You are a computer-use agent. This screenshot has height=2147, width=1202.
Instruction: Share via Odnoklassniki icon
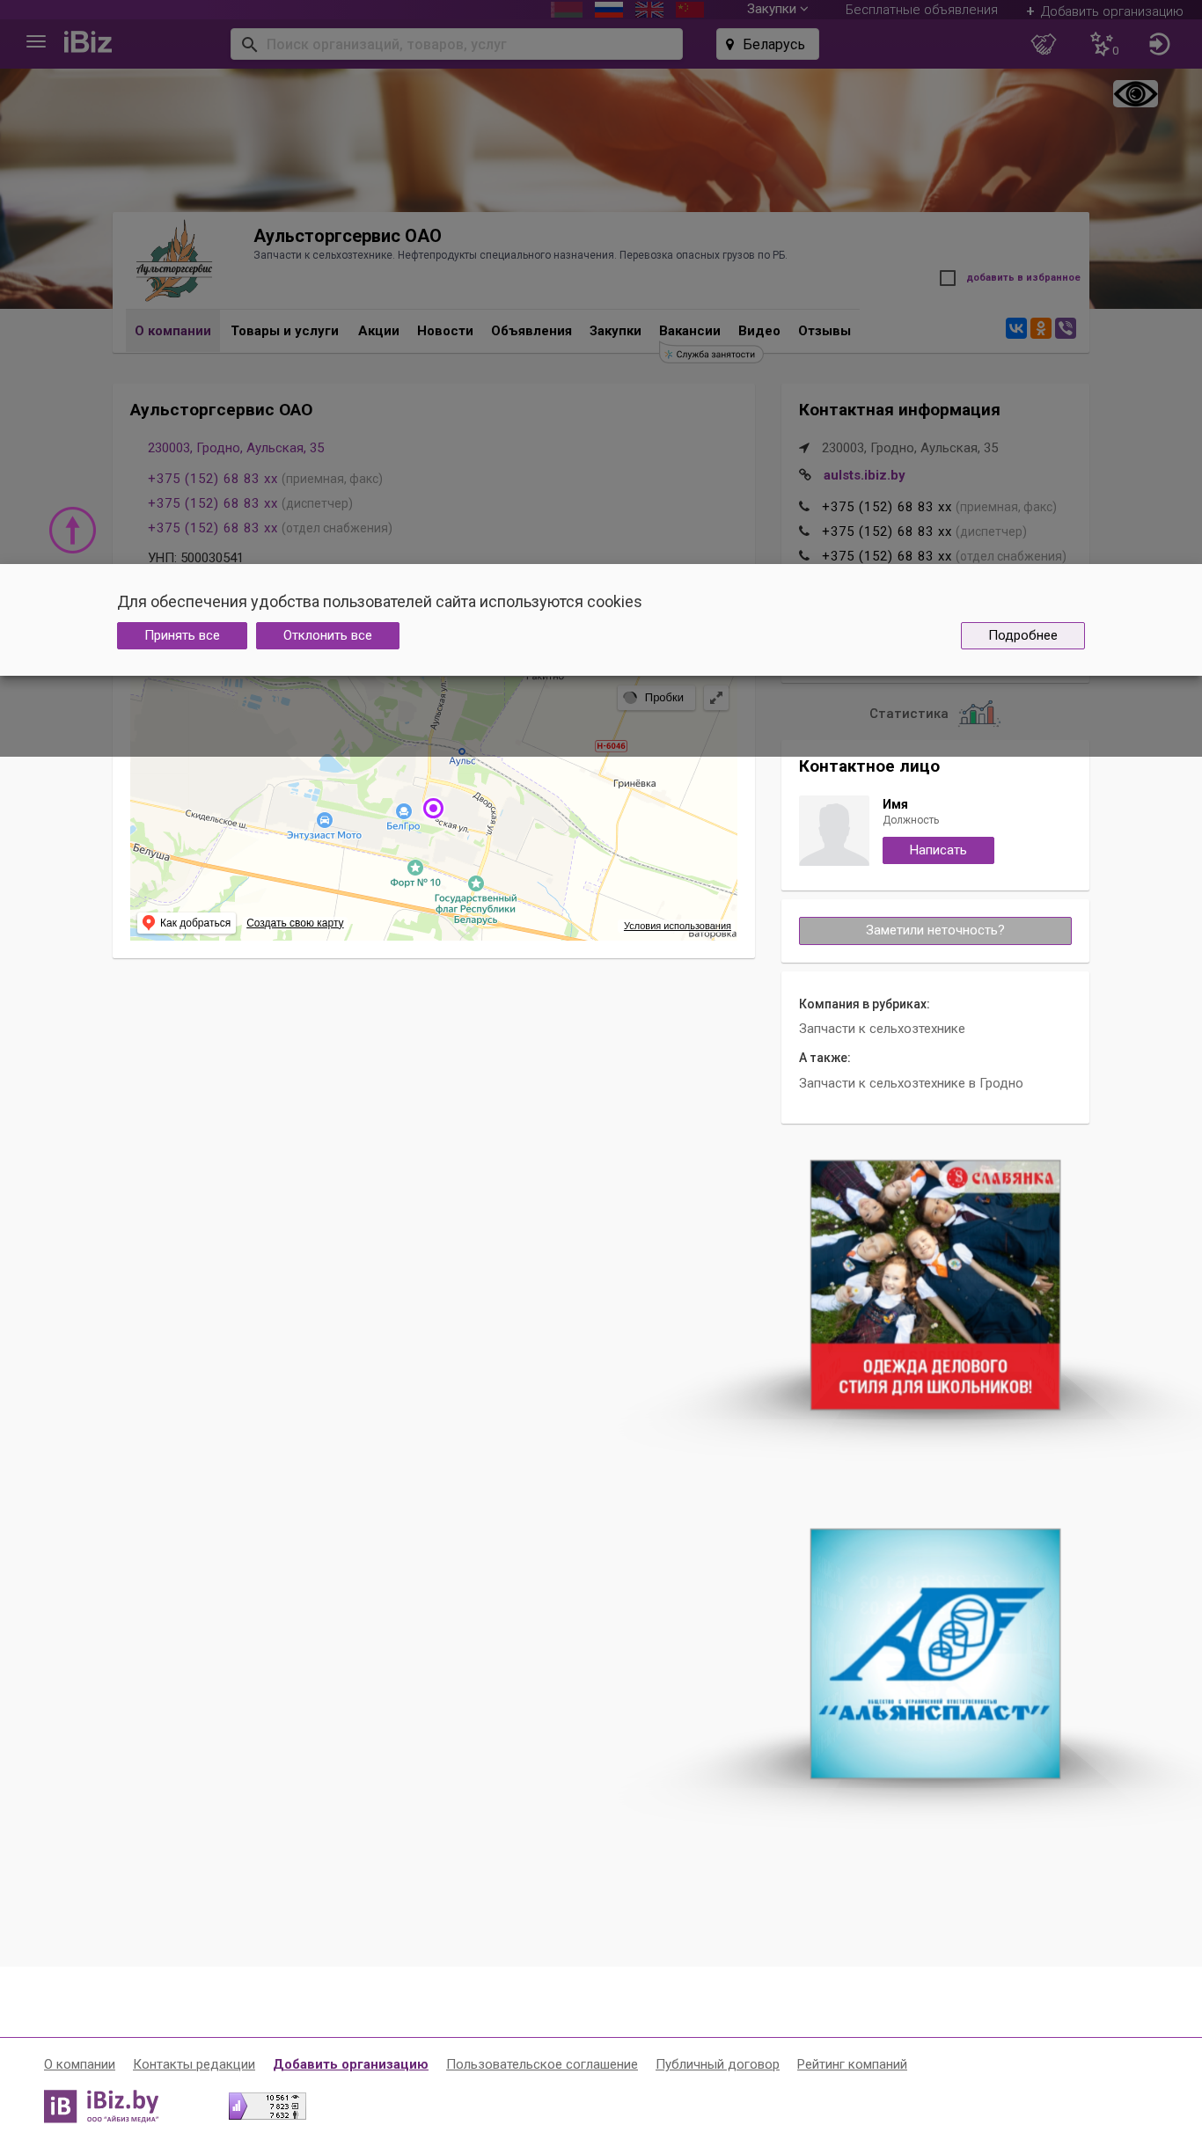tap(1041, 328)
